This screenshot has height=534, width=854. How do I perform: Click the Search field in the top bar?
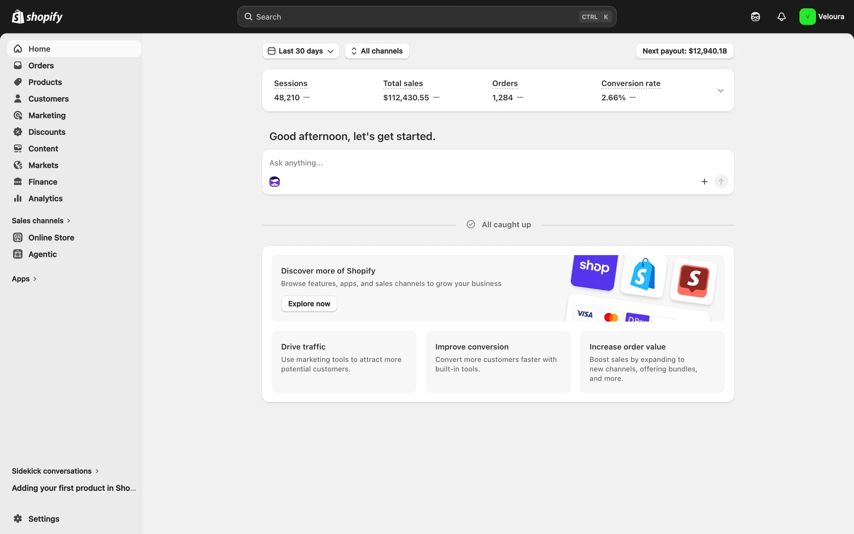point(427,17)
